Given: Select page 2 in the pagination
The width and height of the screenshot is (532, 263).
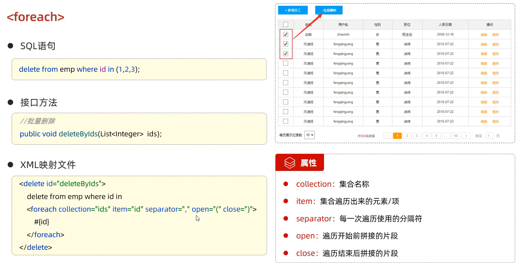Looking at the screenshot, I should [x=407, y=136].
